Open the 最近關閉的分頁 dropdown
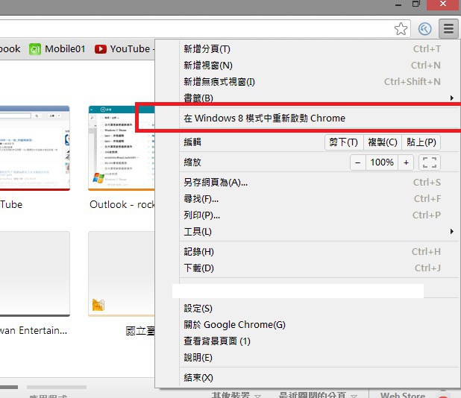 point(318,395)
